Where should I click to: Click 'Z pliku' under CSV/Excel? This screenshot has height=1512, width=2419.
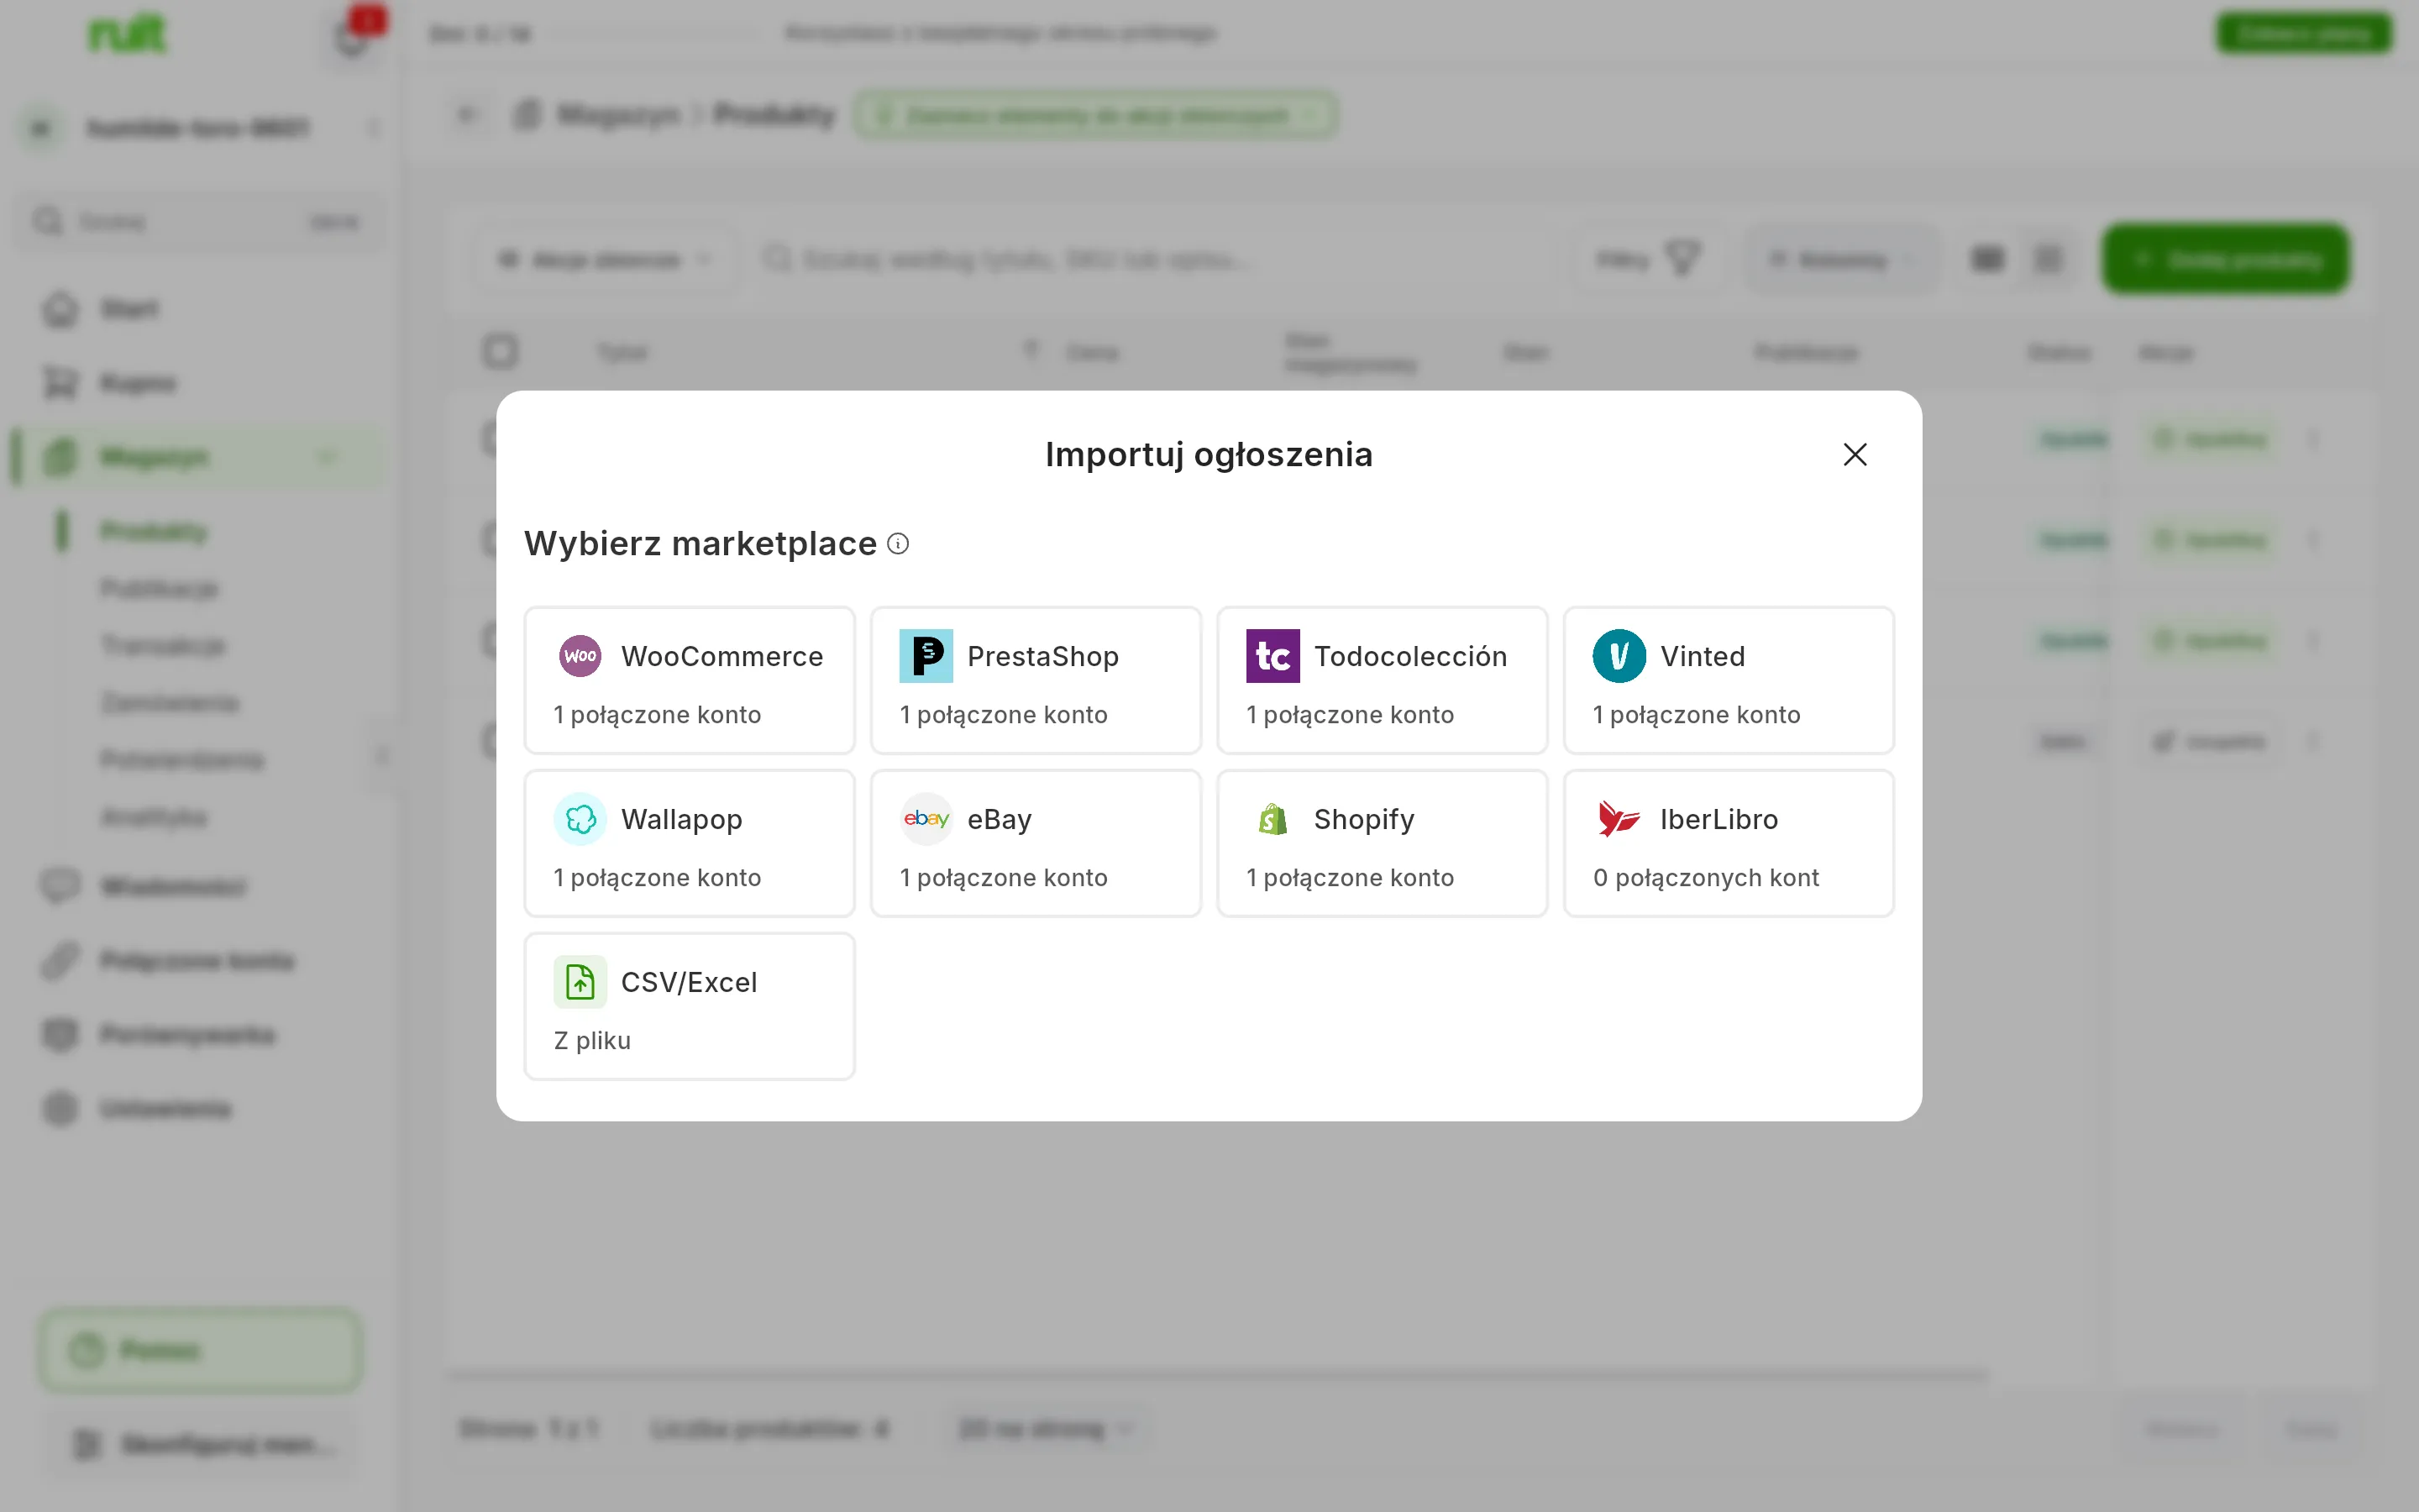(592, 1041)
